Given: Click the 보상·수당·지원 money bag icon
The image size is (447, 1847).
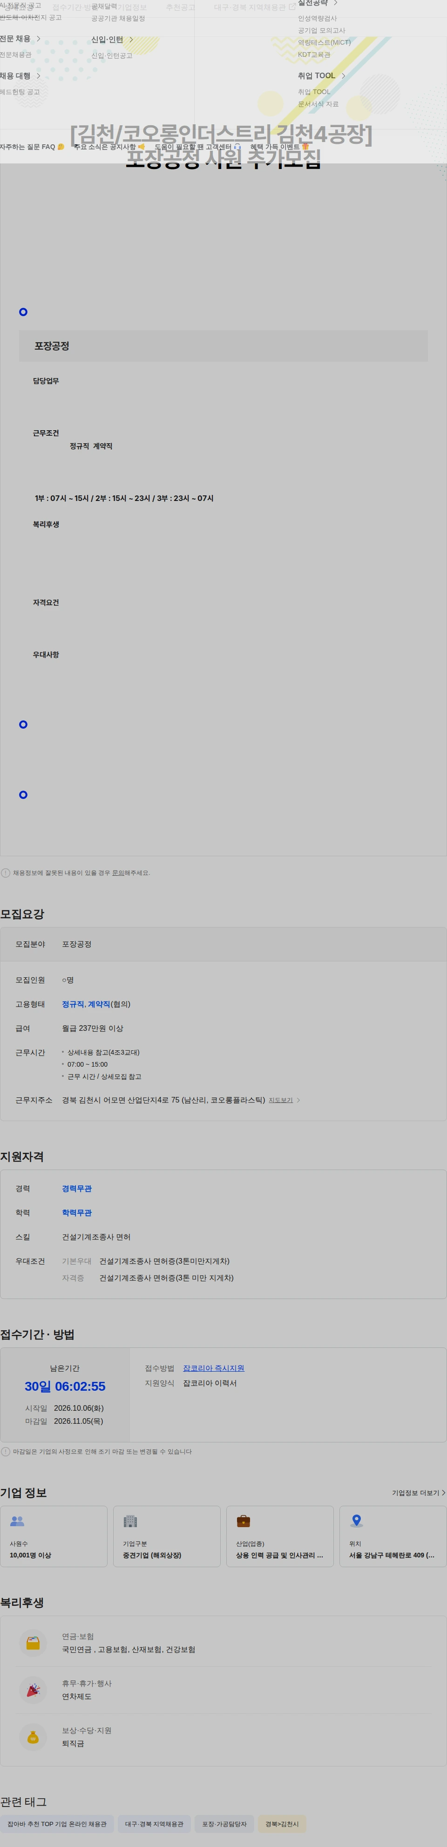Looking at the screenshot, I should coord(33,1737).
